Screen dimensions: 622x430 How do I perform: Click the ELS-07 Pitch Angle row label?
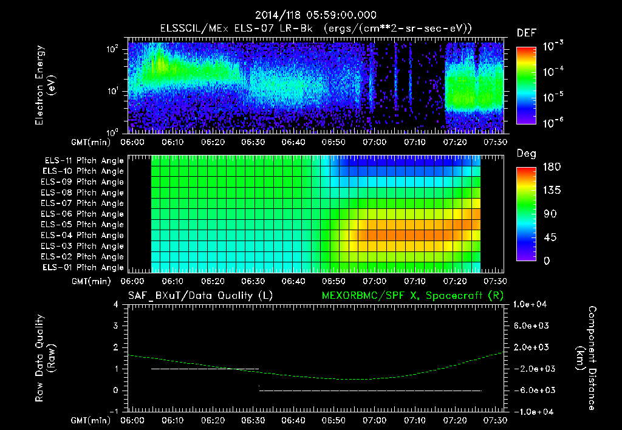click(83, 203)
